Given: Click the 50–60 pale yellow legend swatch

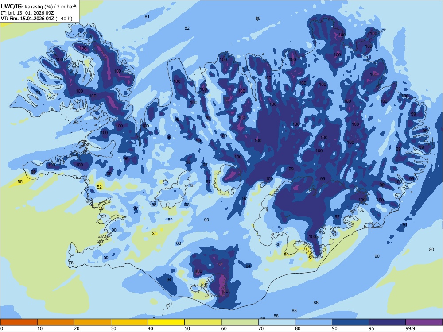Looking at the screenshot, I should click(203, 322).
